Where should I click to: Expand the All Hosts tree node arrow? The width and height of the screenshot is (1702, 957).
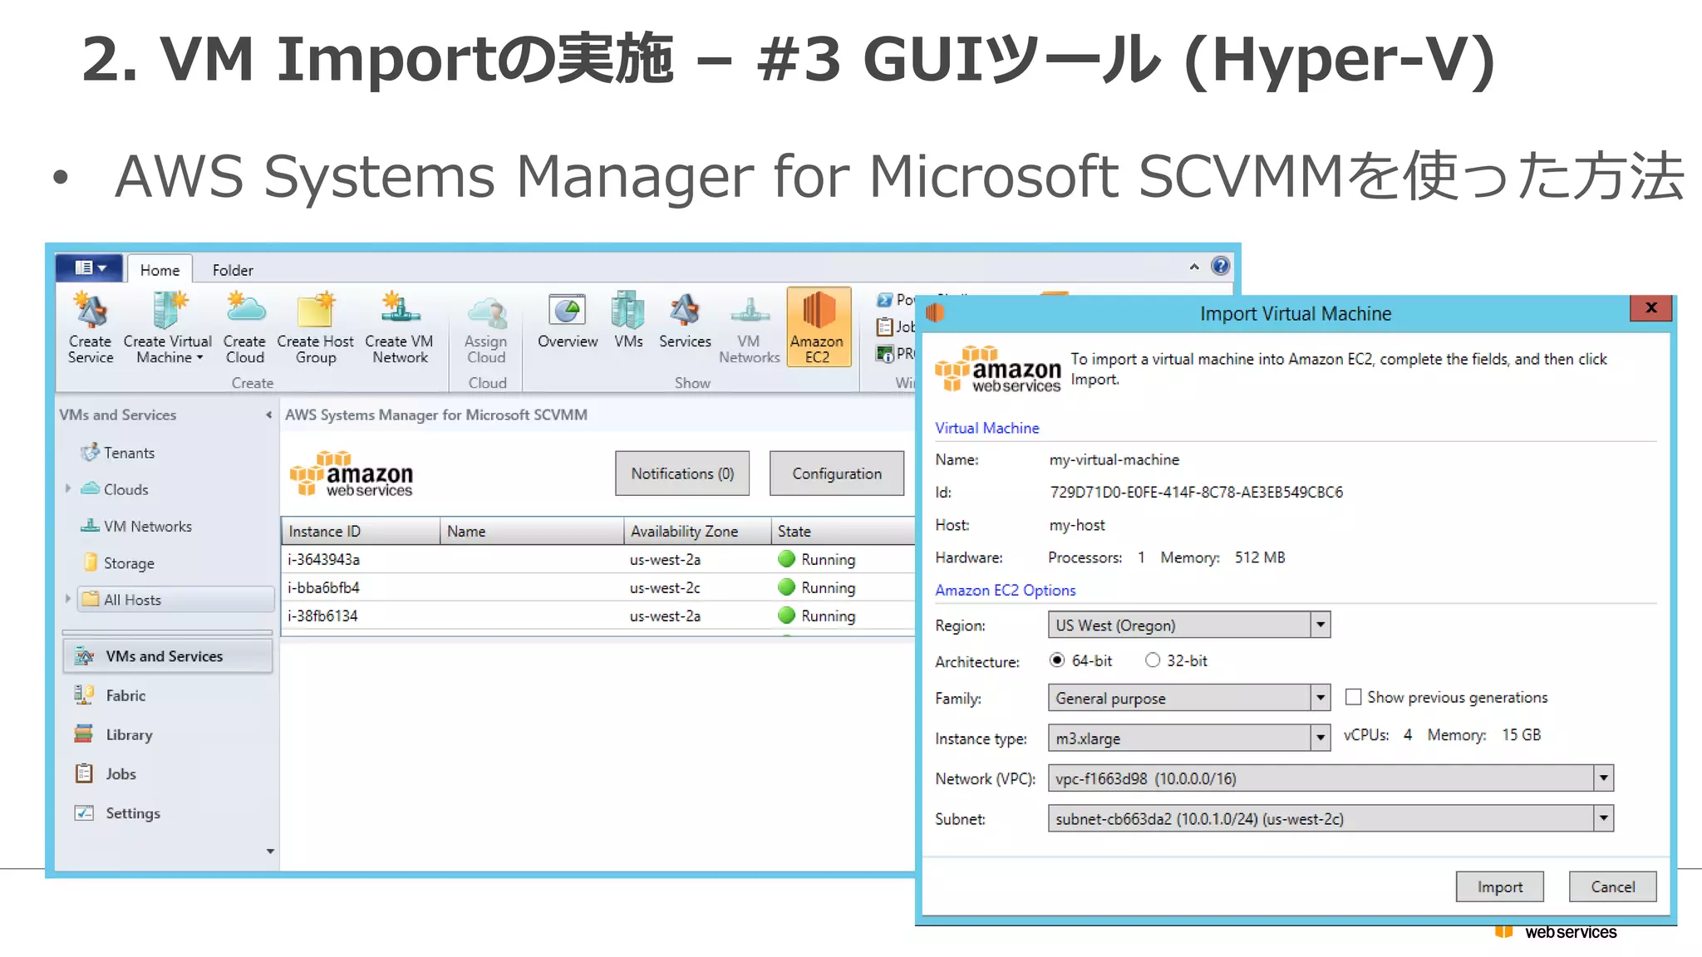coord(68,598)
